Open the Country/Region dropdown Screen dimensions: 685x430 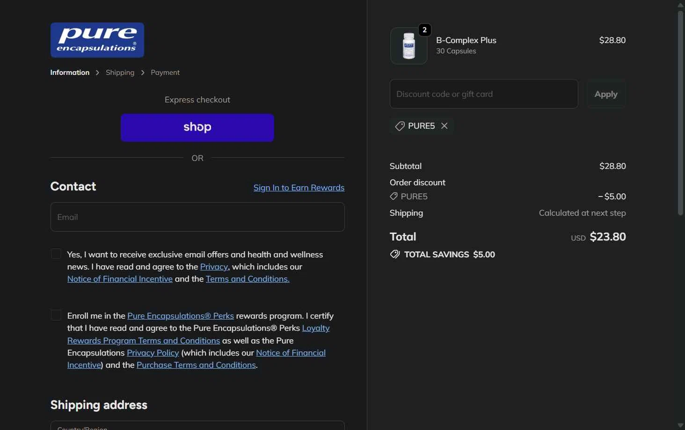(197, 425)
